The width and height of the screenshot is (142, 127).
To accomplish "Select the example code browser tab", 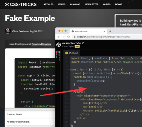I will [x=88, y=31].
